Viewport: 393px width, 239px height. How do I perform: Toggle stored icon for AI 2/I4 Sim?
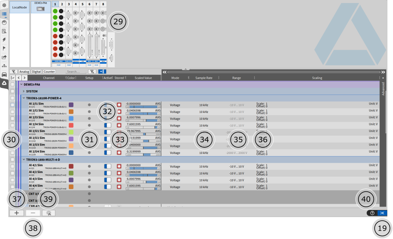[x=119, y=125]
